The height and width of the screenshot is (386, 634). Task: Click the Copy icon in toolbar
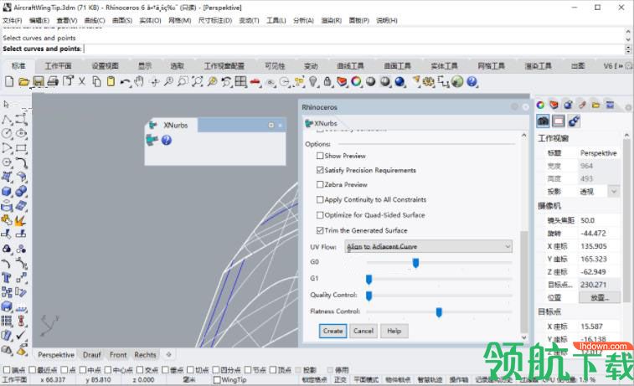coord(96,82)
